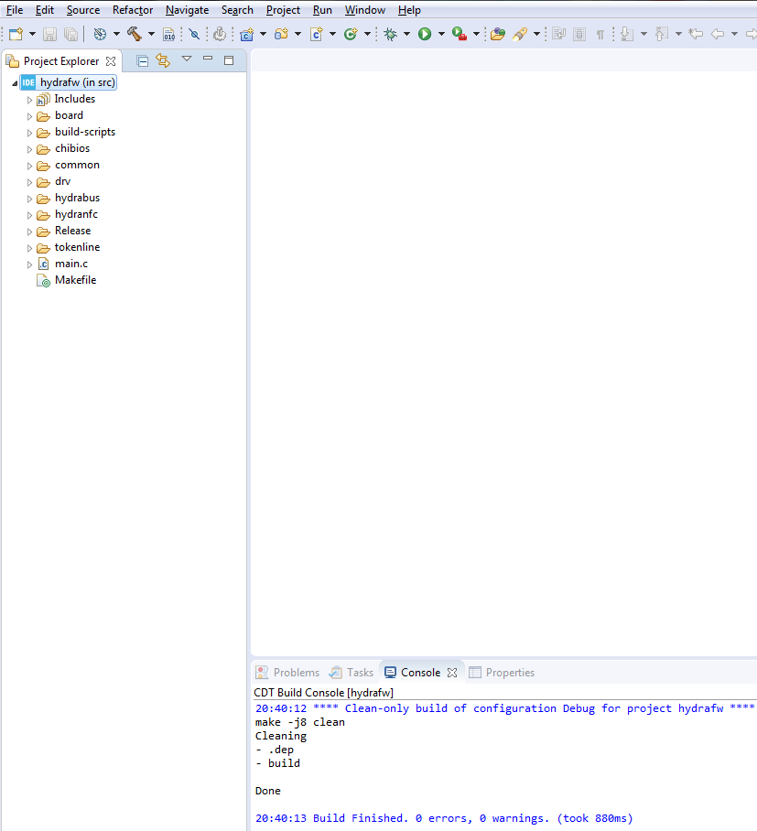Expand the chibios folder node

click(x=29, y=149)
